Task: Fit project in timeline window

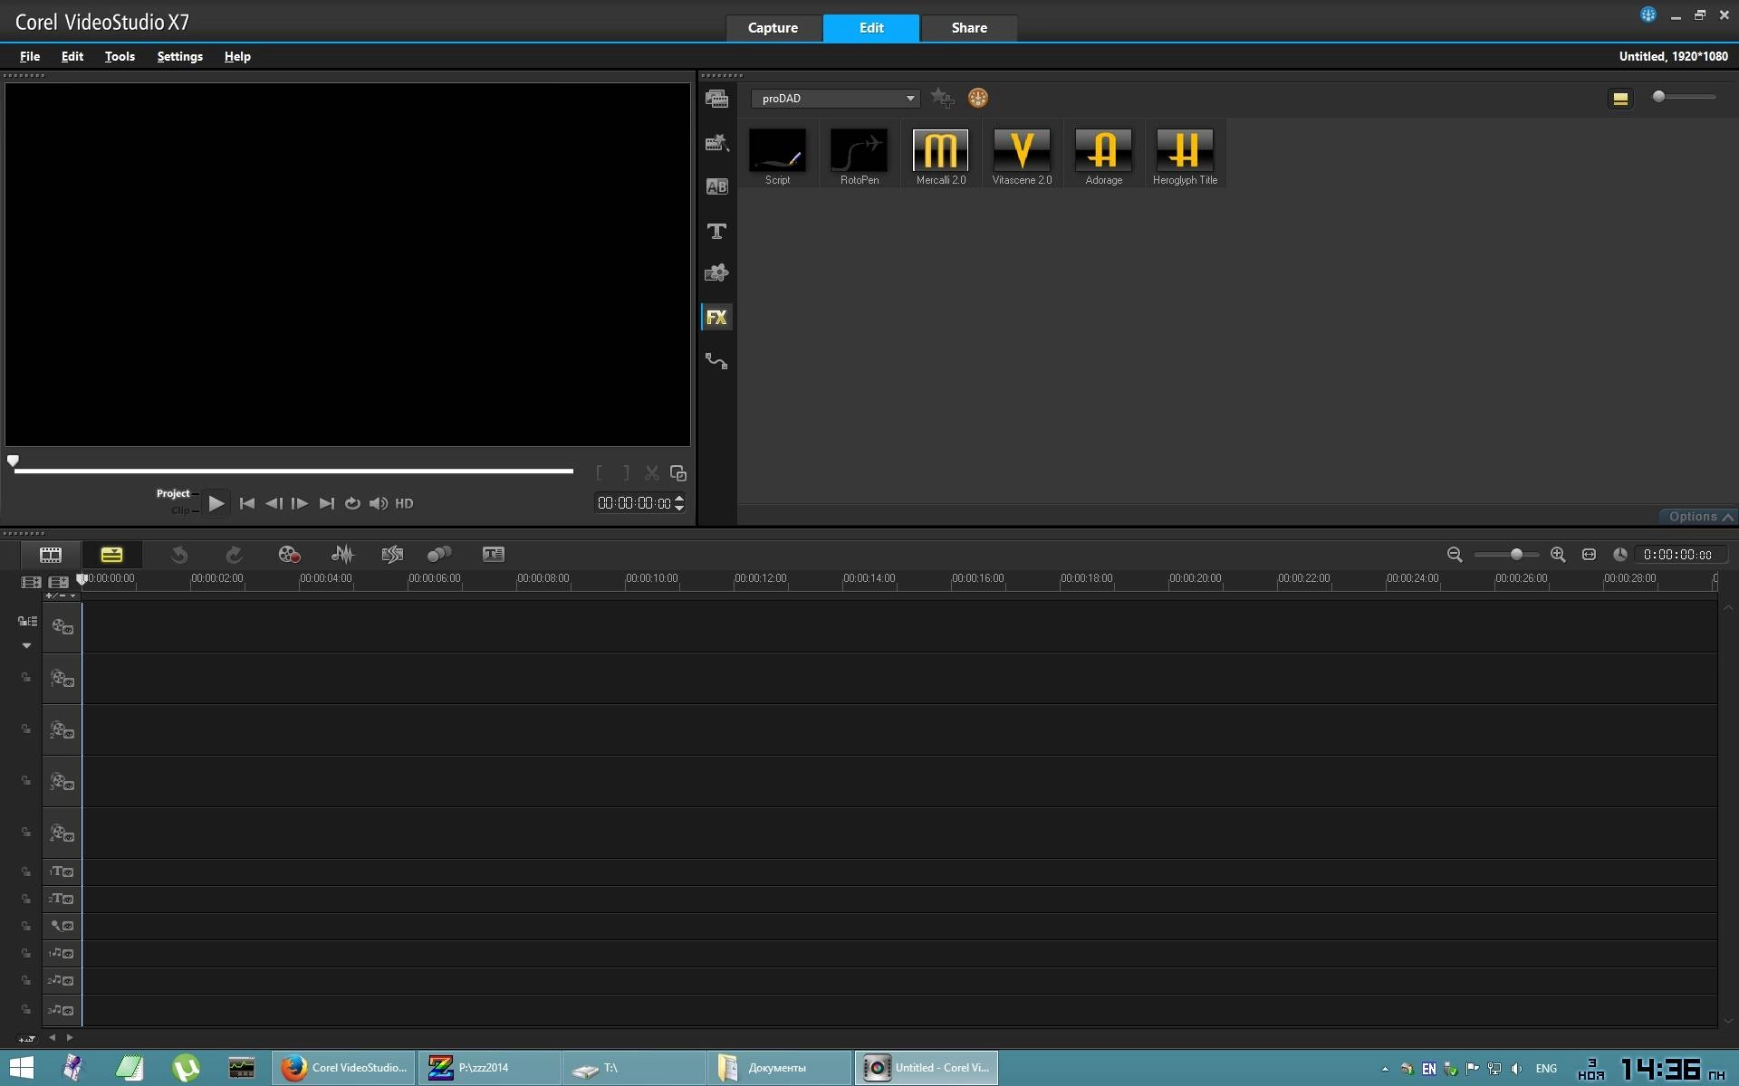Action: click(1589, 554)
